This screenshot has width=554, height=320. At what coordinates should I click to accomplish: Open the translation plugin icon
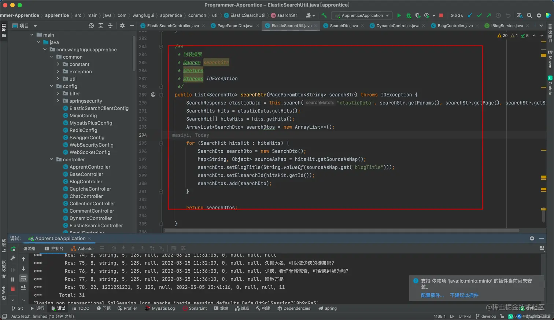[520, 15]
